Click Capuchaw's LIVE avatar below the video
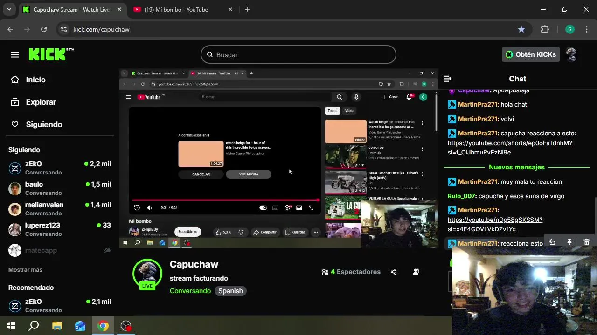 click(x=147, y=275)
